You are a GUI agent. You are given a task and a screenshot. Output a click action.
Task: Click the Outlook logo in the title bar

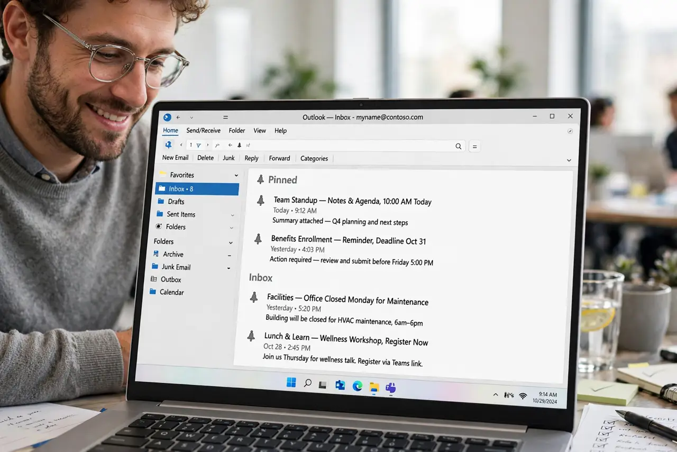pyautogui.click(x=167, y=117)
